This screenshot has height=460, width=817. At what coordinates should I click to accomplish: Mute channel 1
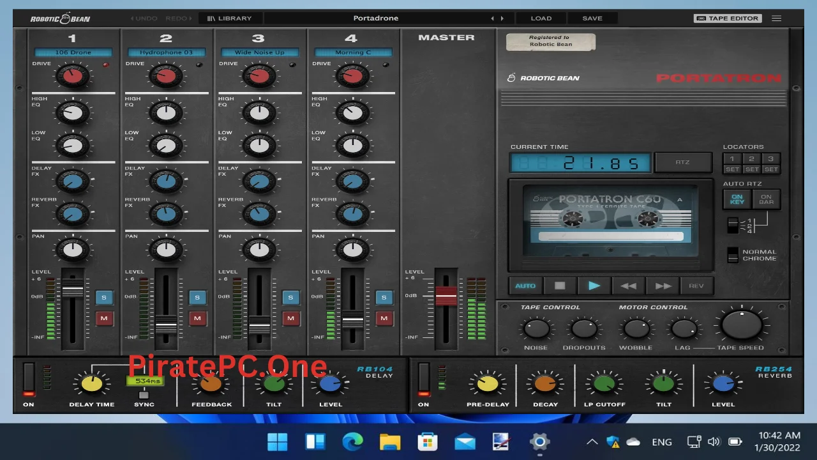click(x=104, y=318)
